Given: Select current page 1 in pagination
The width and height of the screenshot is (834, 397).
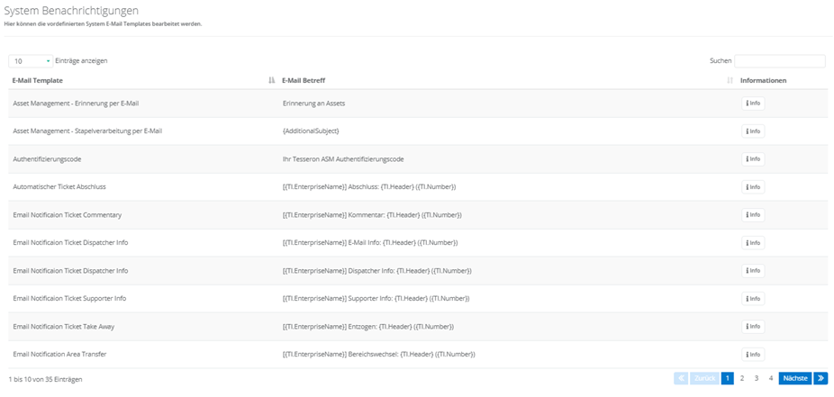Looking at the screenshot, I should (728, 379).
